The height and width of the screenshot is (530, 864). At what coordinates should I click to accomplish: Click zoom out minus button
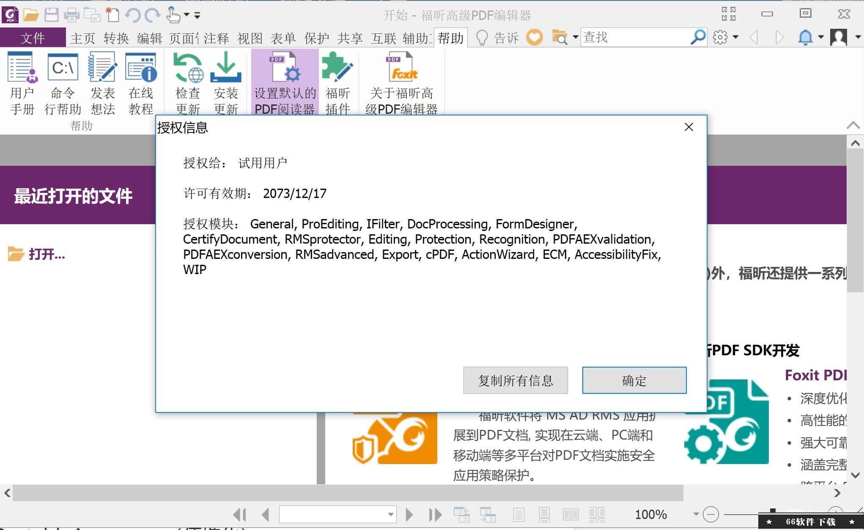click(711, 514)
